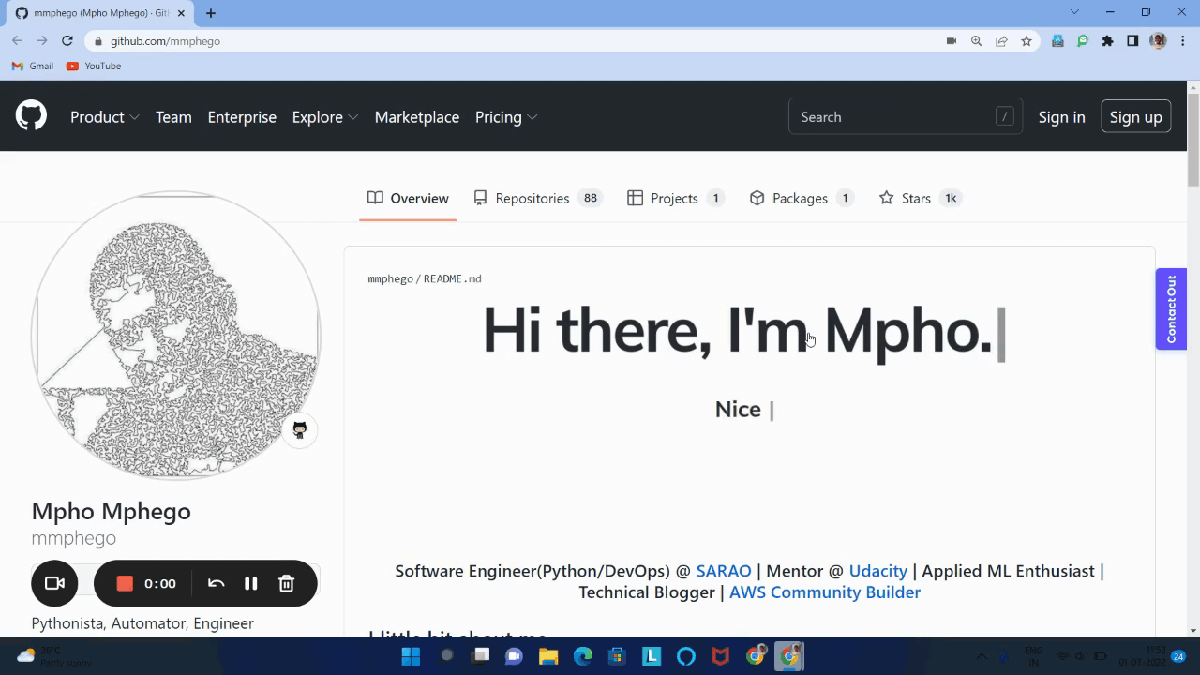The width and height of the screenshot is (1200, 675).
Task: Click Sign in link
Action: 1061,117
